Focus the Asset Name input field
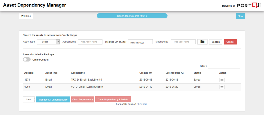 pos(90,42)
